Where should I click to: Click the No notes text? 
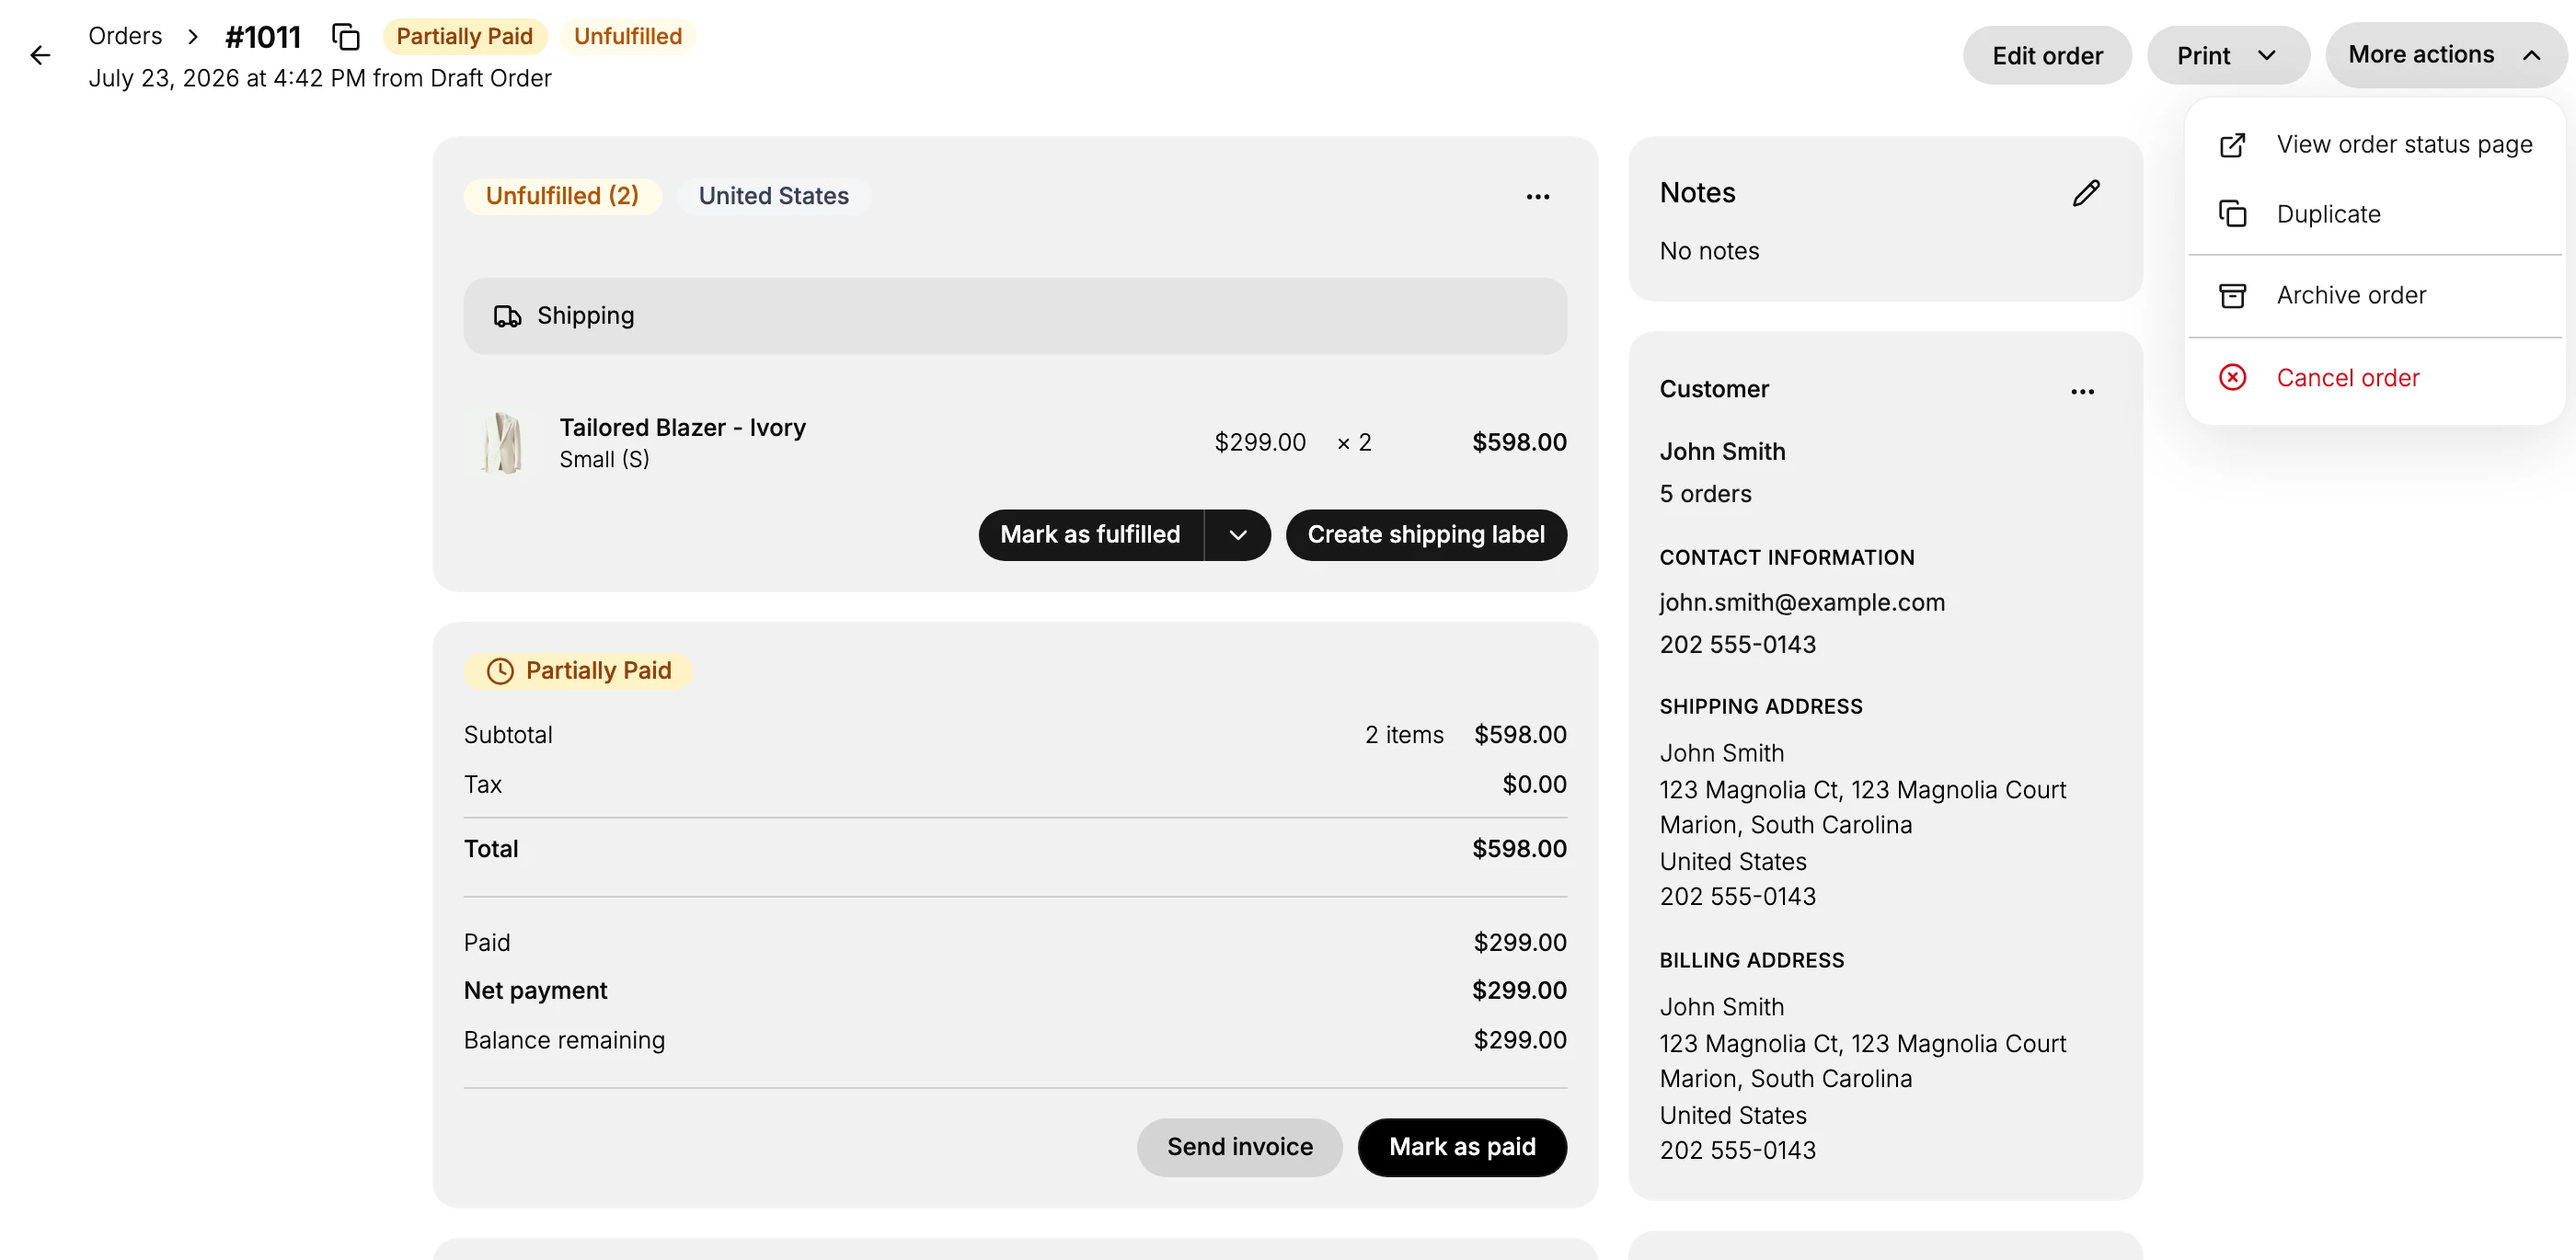pyautogui.click(x=1709, y=251)
